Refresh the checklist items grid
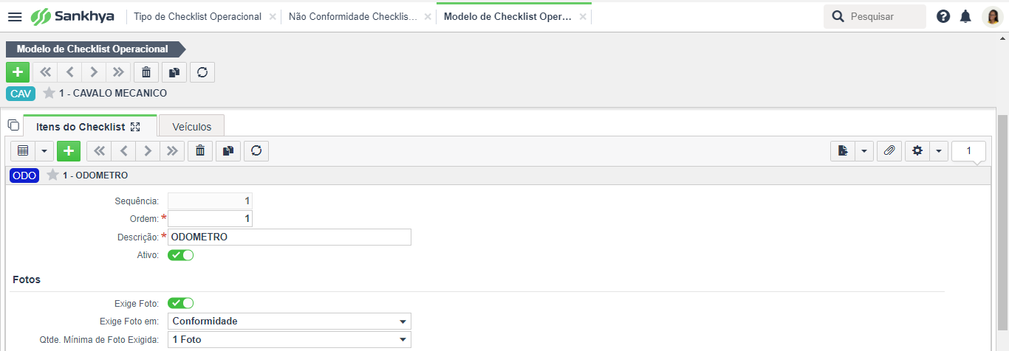Screen dimensions: 1009x351 [x=256, y=151]
